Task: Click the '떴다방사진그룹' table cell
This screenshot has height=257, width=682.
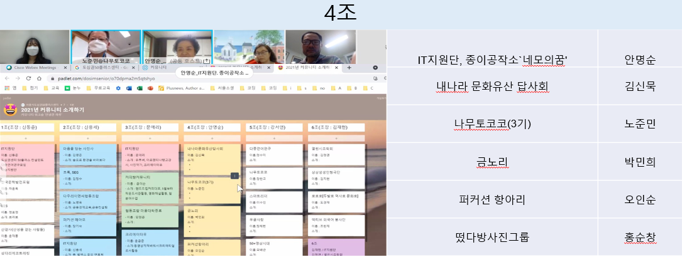Action: (x=492, y=237)
